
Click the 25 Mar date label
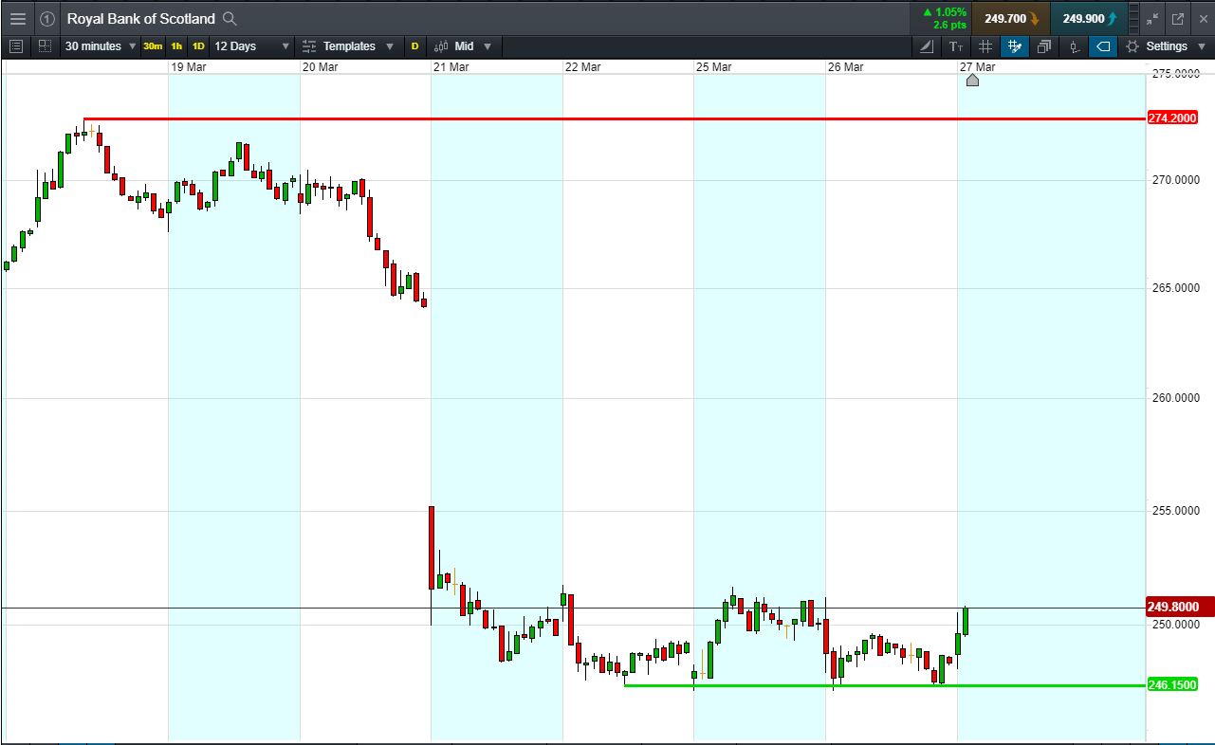713,67
